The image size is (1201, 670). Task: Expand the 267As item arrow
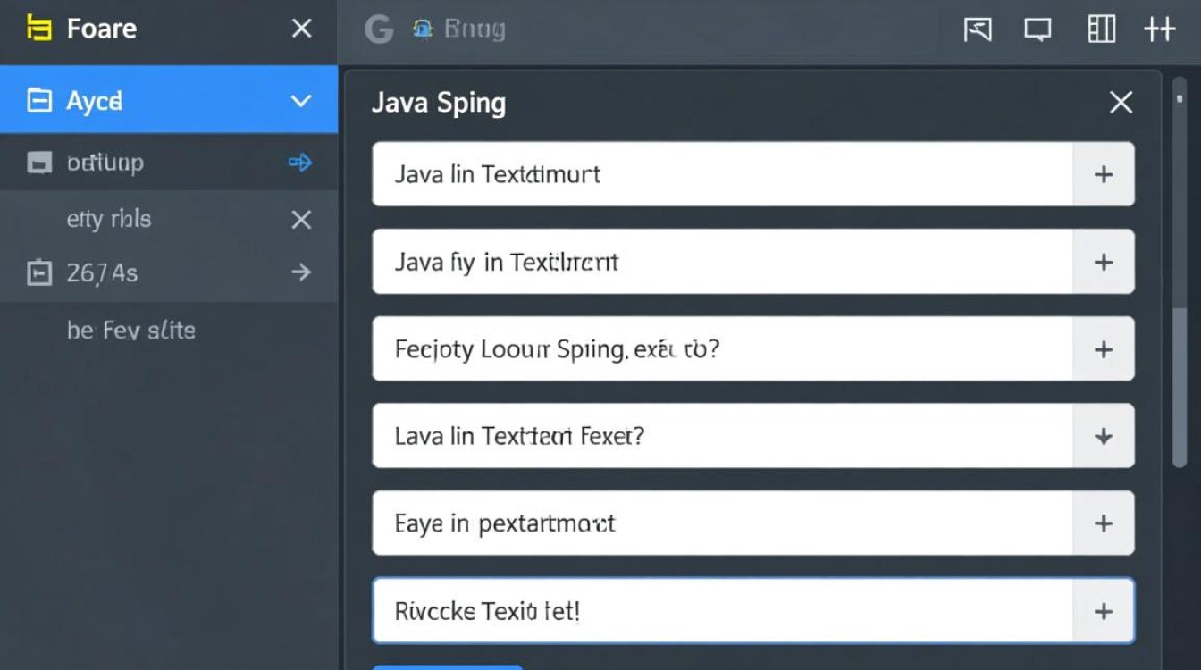tap(301, 272)
